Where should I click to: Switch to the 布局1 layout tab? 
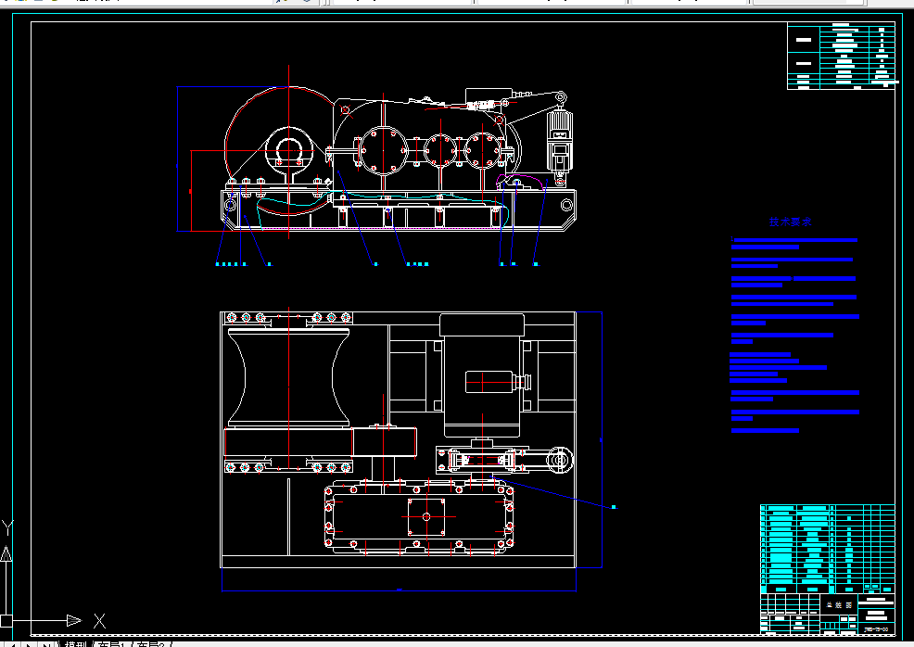click(x=111, y=644)
